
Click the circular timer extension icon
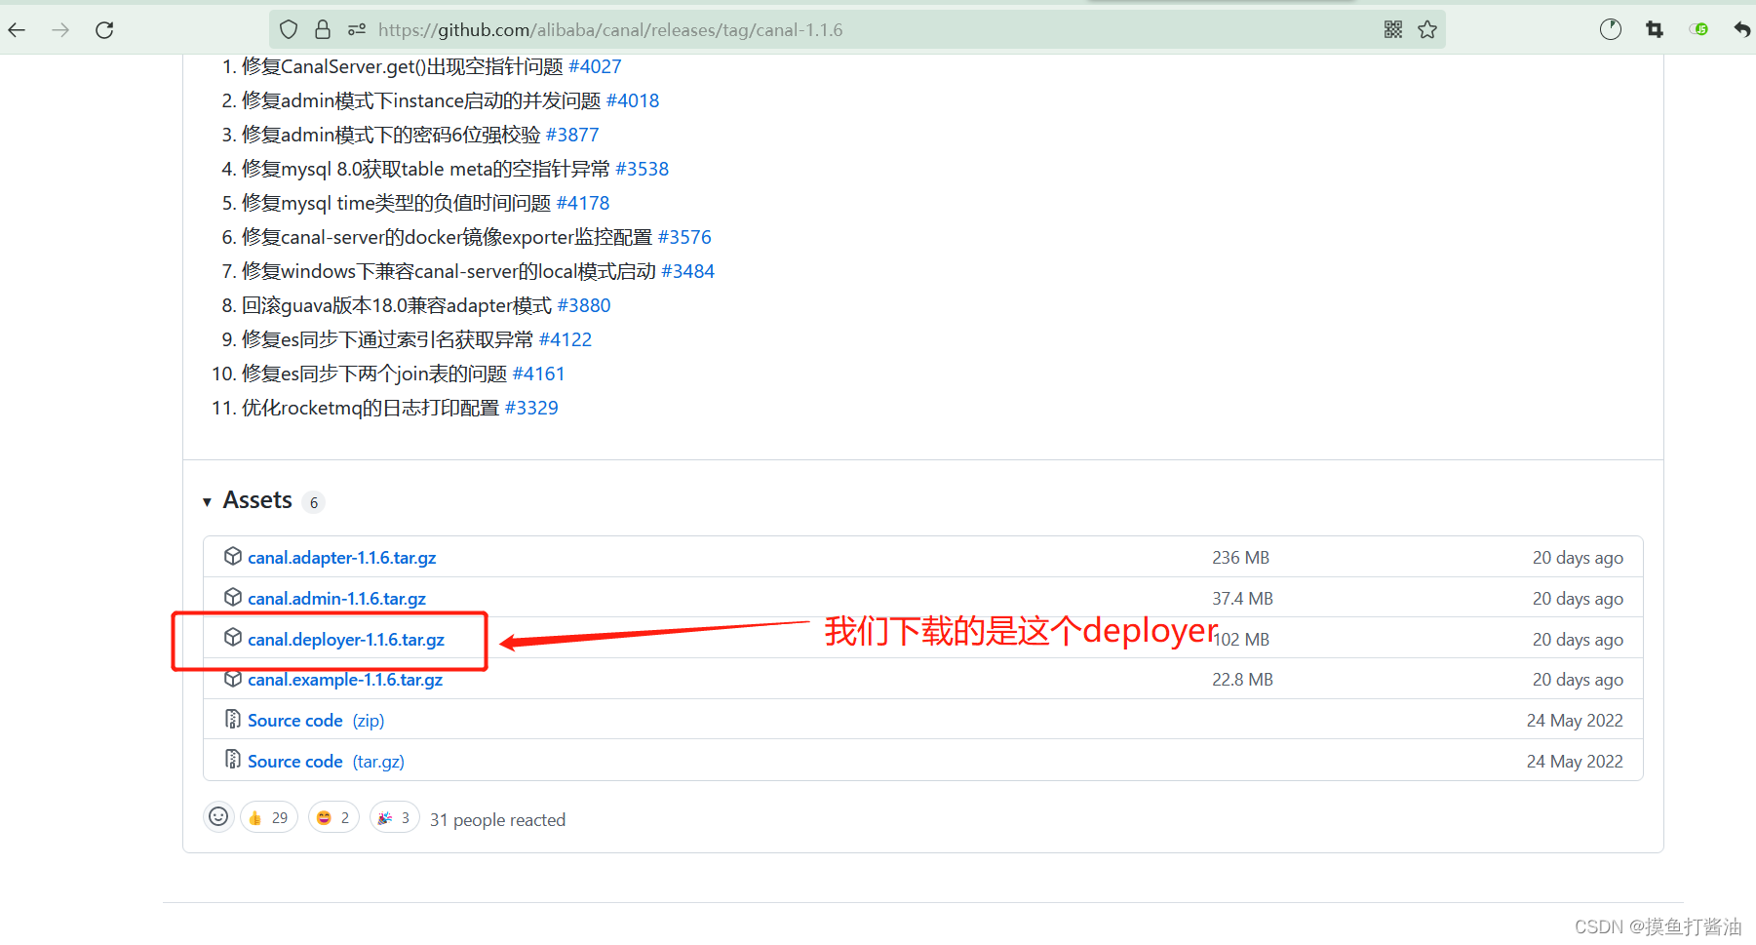[1611, 30]
